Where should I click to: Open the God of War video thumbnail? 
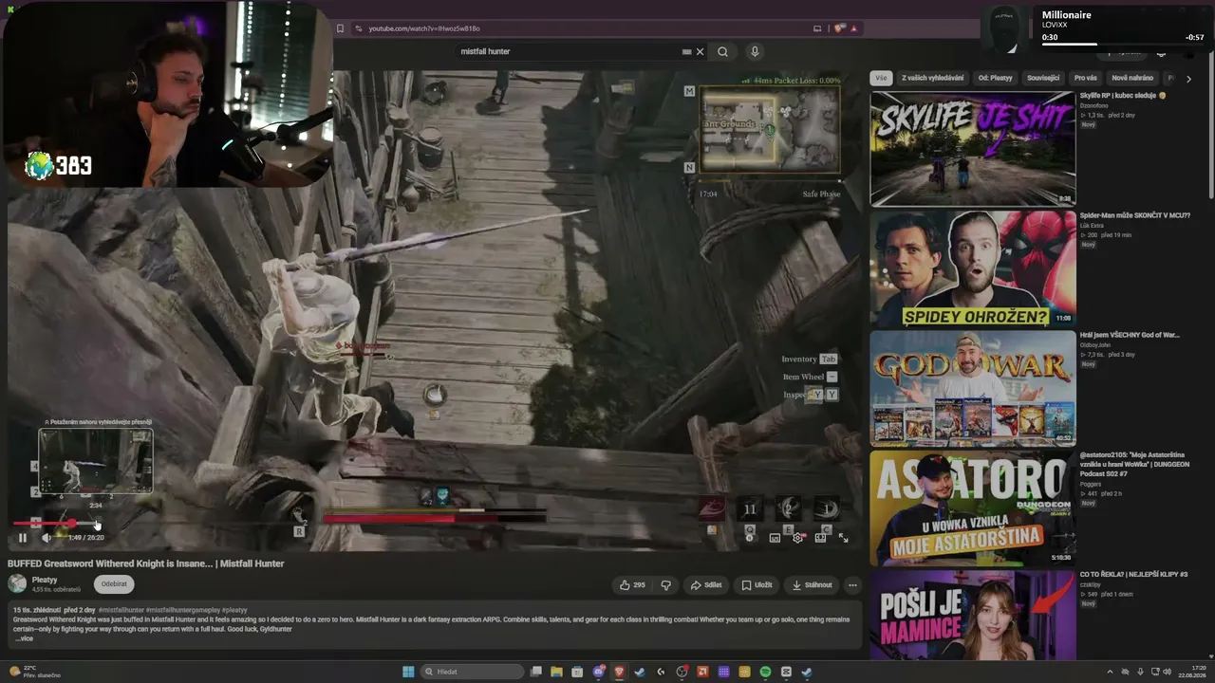coord(973,388)
